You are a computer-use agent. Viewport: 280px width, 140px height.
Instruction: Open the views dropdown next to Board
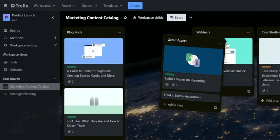[x=191, y=18]
